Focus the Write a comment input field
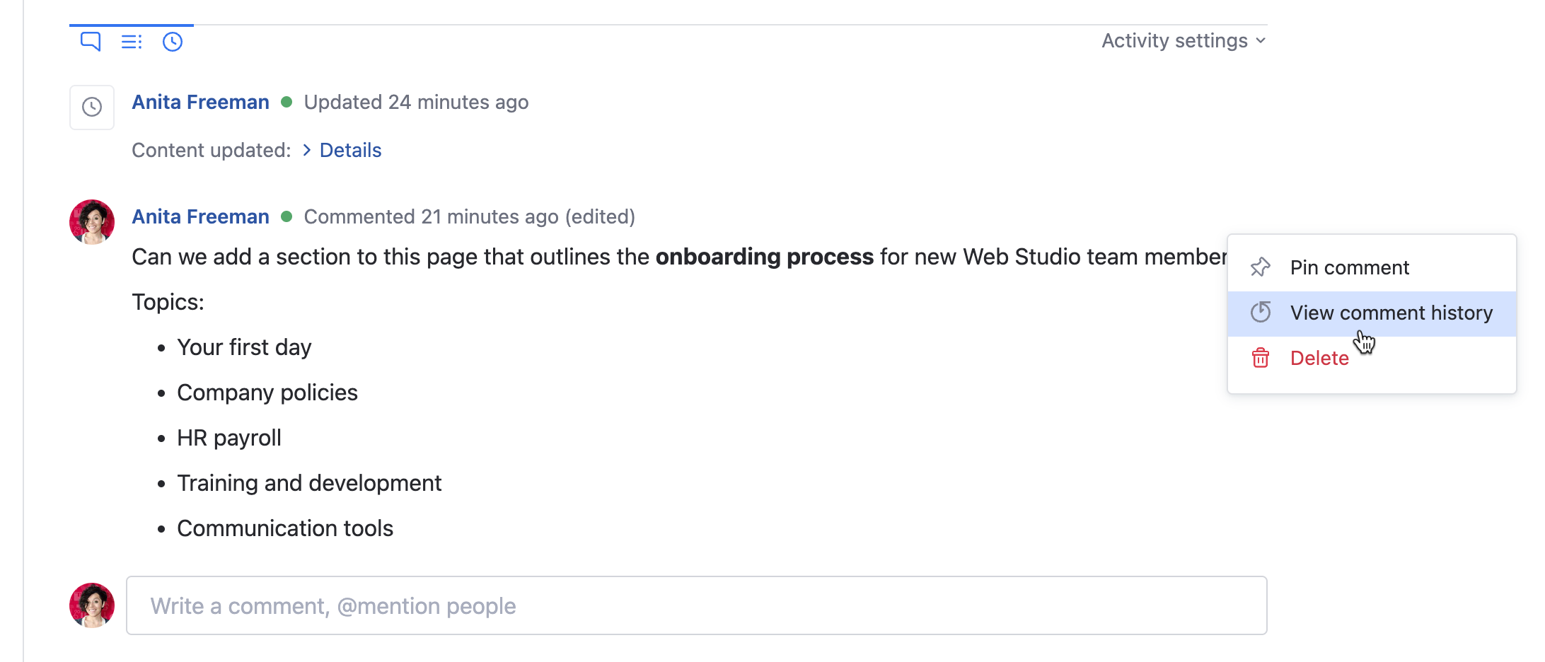 pos(696,605)
